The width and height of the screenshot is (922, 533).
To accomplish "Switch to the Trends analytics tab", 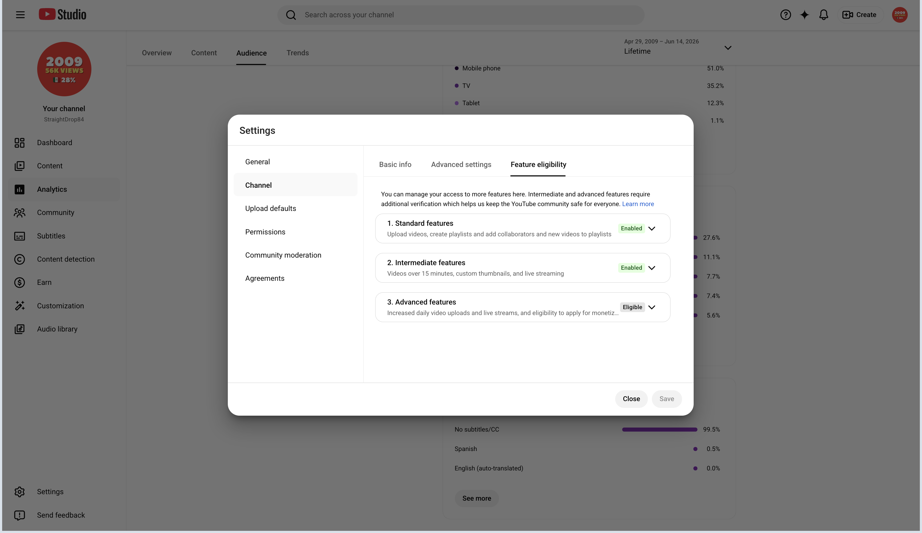I will coord(297,53).
